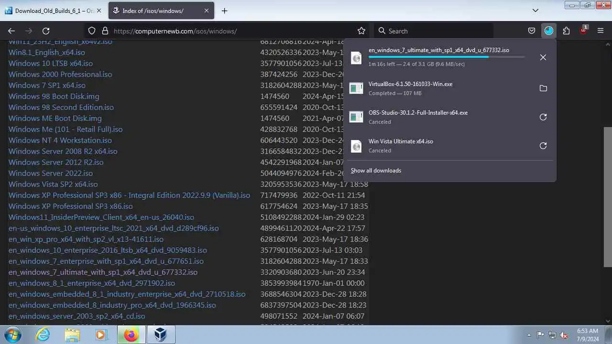This screenshot has width=612, height=344.
Task: Open XP SP3 x86 Integral Edition (Vanilla).iso
Action: [129, 195]
